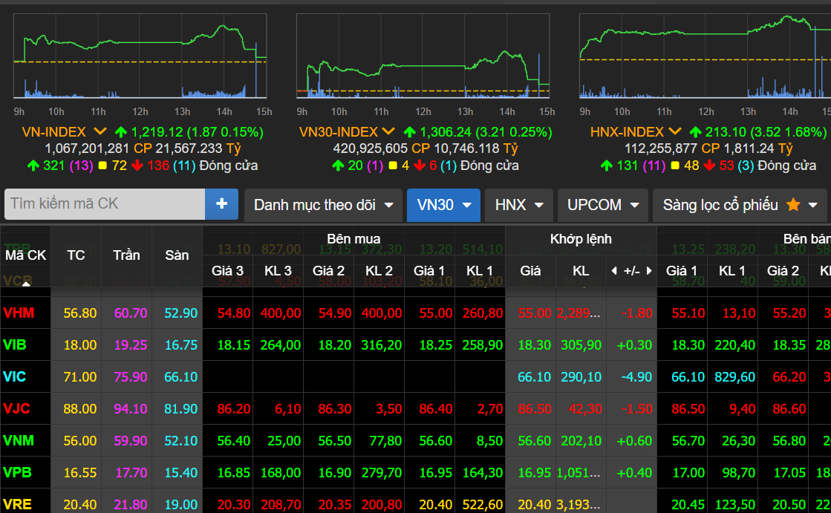The height and width of the screenshot is (513, 831).
Task: Click right arrow beside the +/- column header
Action: click(x=649, y=271)
